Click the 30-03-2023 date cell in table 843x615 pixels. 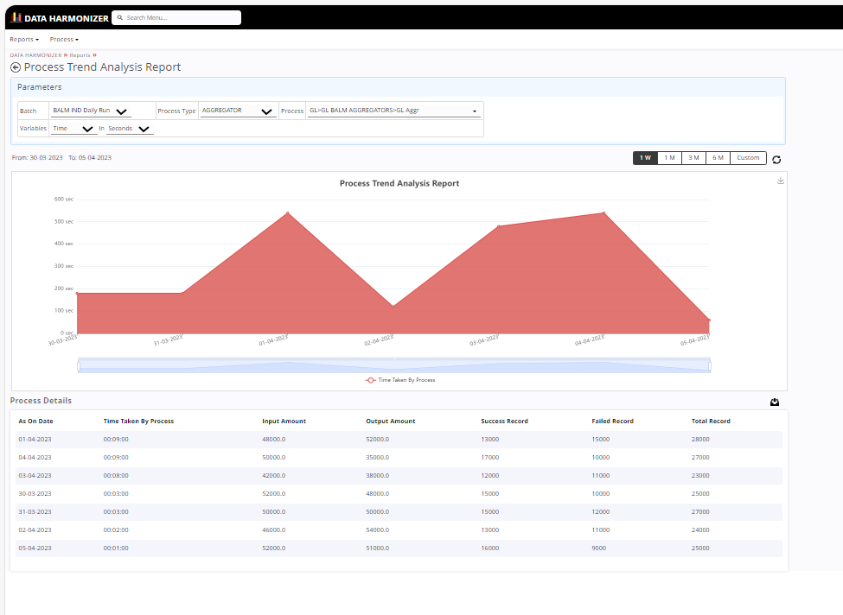click(x=35, y=493)
